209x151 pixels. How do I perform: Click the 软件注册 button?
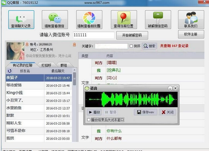coord(191,34)
